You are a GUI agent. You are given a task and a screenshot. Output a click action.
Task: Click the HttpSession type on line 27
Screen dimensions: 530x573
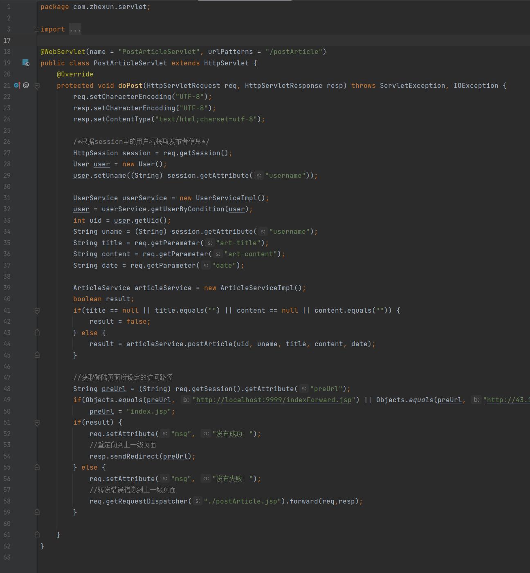click(x=96, y=153)
